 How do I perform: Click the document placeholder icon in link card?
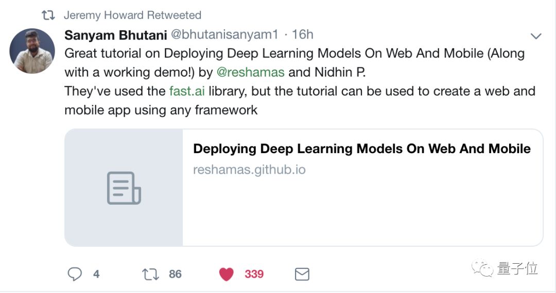(124, 188)
